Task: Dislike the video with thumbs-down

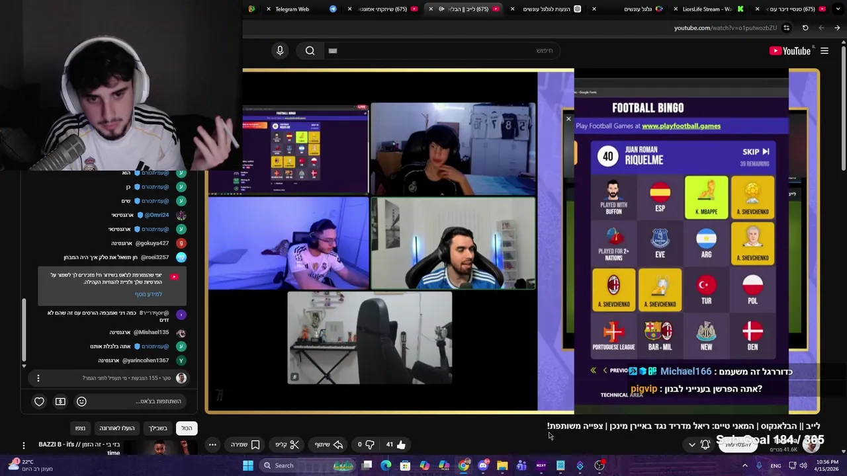Action: [365, 445]
